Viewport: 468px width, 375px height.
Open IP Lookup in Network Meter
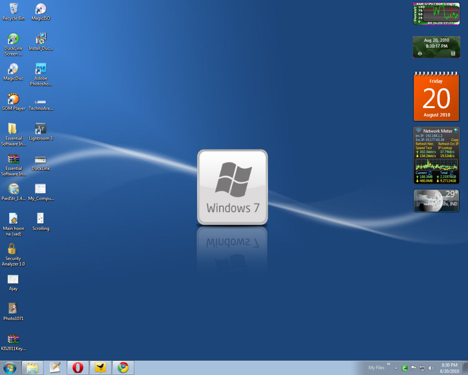coord(445,148)
